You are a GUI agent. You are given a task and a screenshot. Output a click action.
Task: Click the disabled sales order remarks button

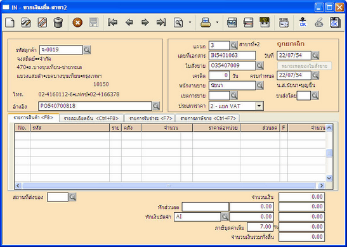[304, 66]
